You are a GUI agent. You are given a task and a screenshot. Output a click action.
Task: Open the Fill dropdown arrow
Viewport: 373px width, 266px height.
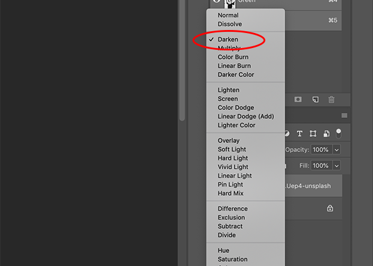tap(337, 166)
